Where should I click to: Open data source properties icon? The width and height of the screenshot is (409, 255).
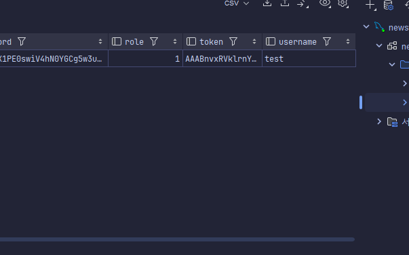tap(389, 5)
